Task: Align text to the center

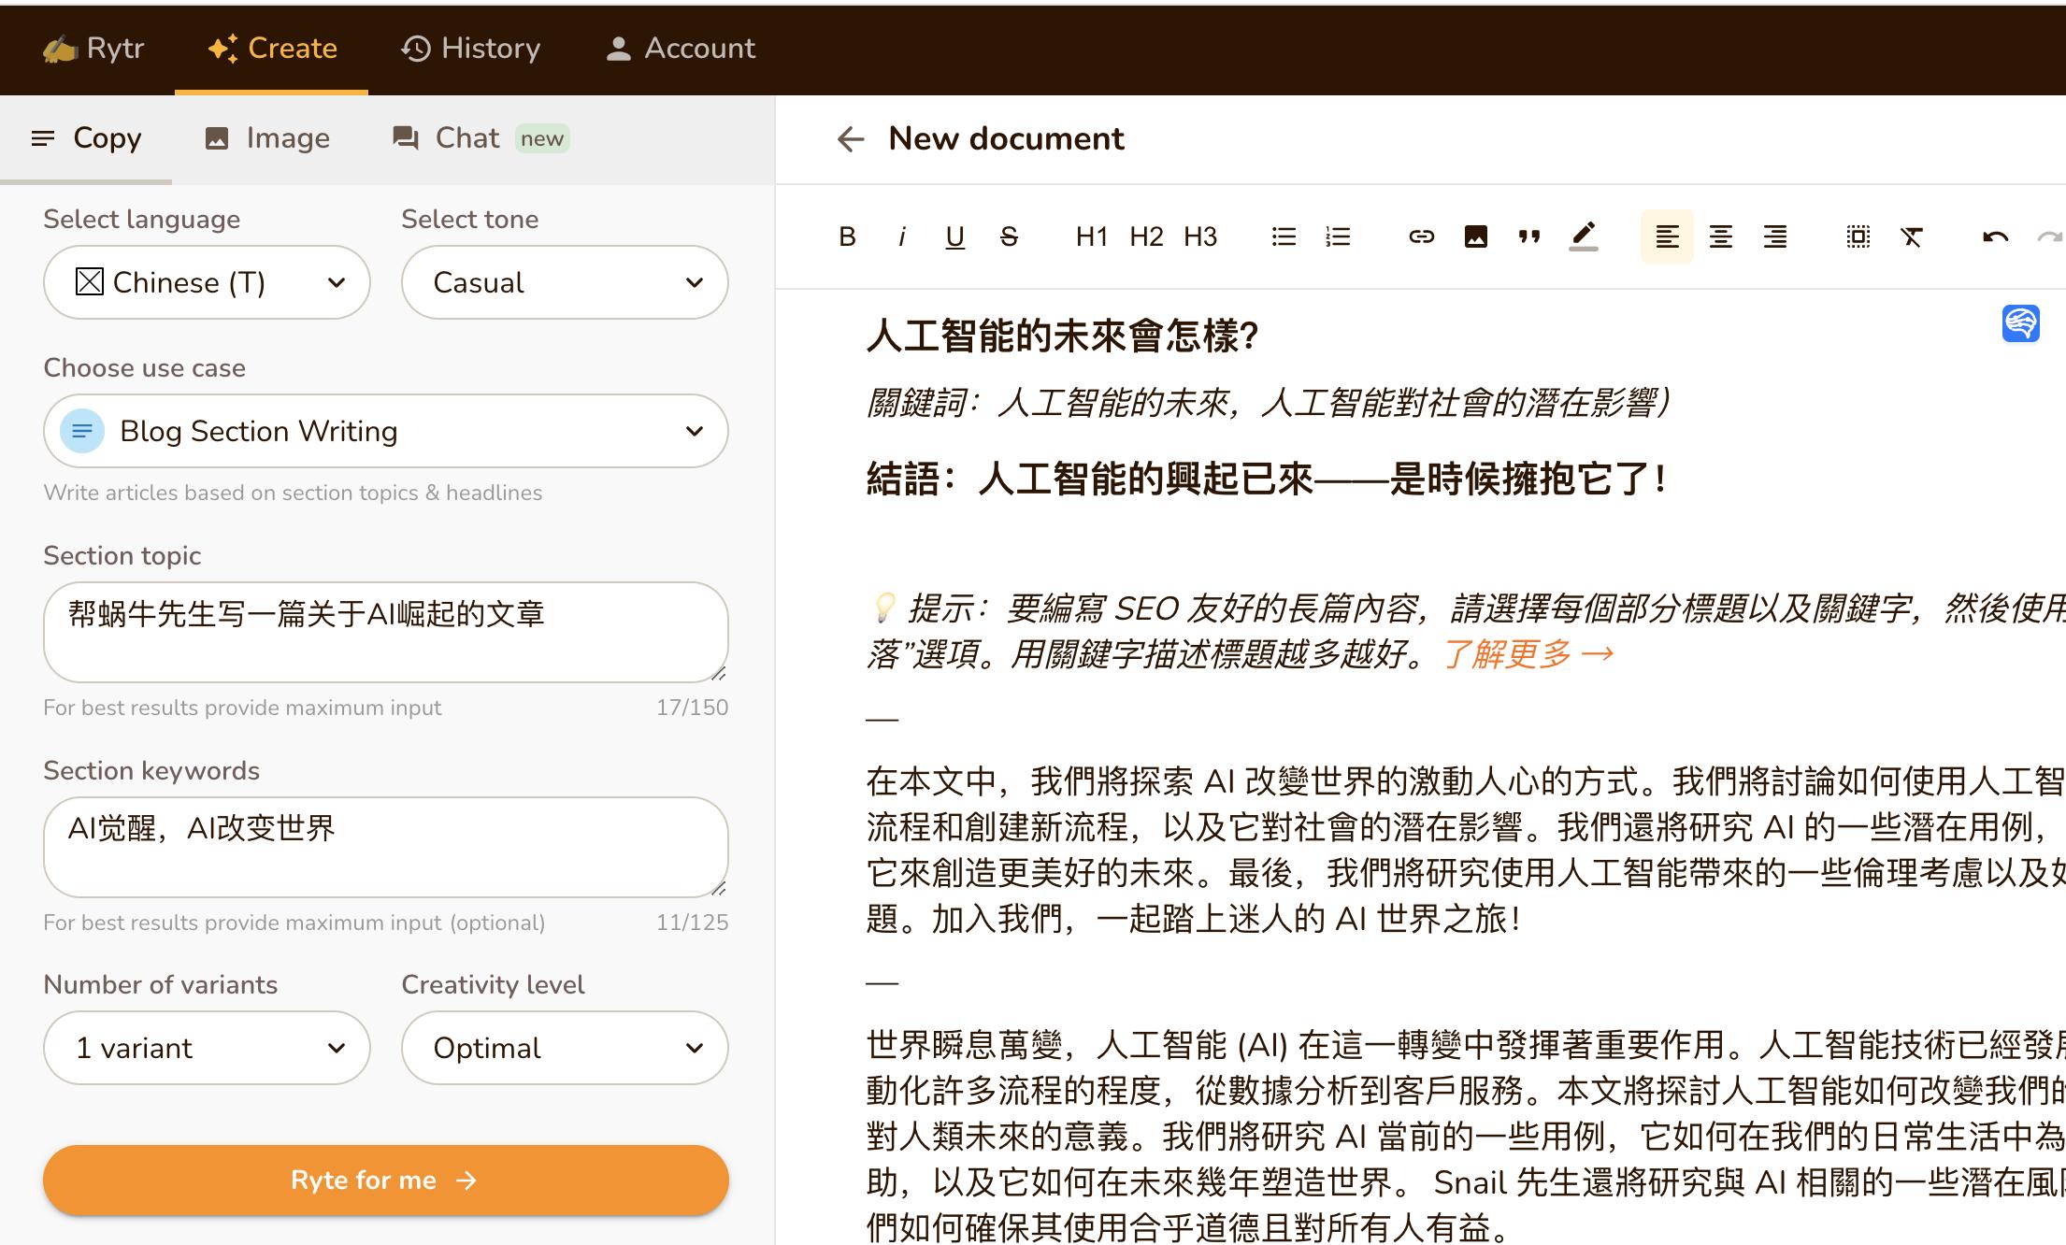Action: click(1720, 236)
